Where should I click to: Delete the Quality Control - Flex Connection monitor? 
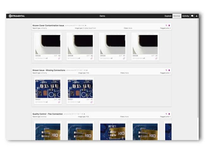point(169,114)
